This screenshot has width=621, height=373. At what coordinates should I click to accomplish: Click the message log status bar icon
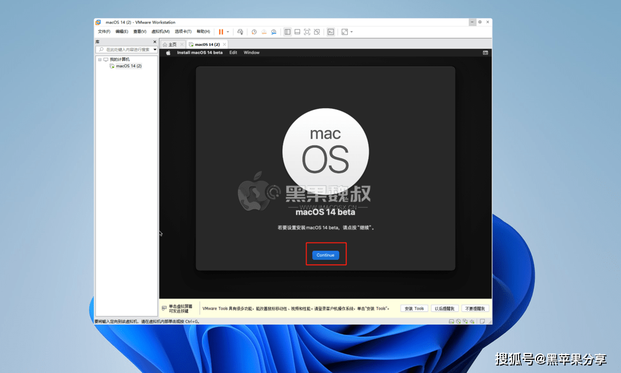click(x=482, y=321)
